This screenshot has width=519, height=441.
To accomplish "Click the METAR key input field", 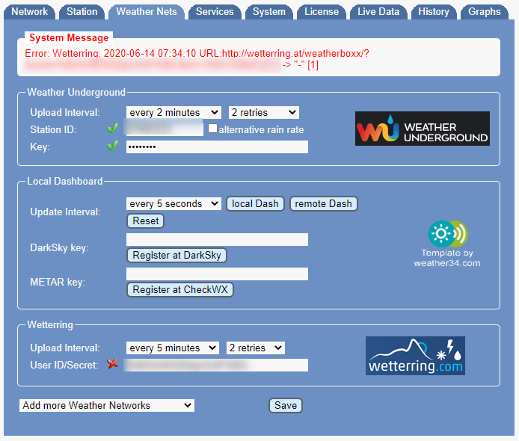I will 217,274.
